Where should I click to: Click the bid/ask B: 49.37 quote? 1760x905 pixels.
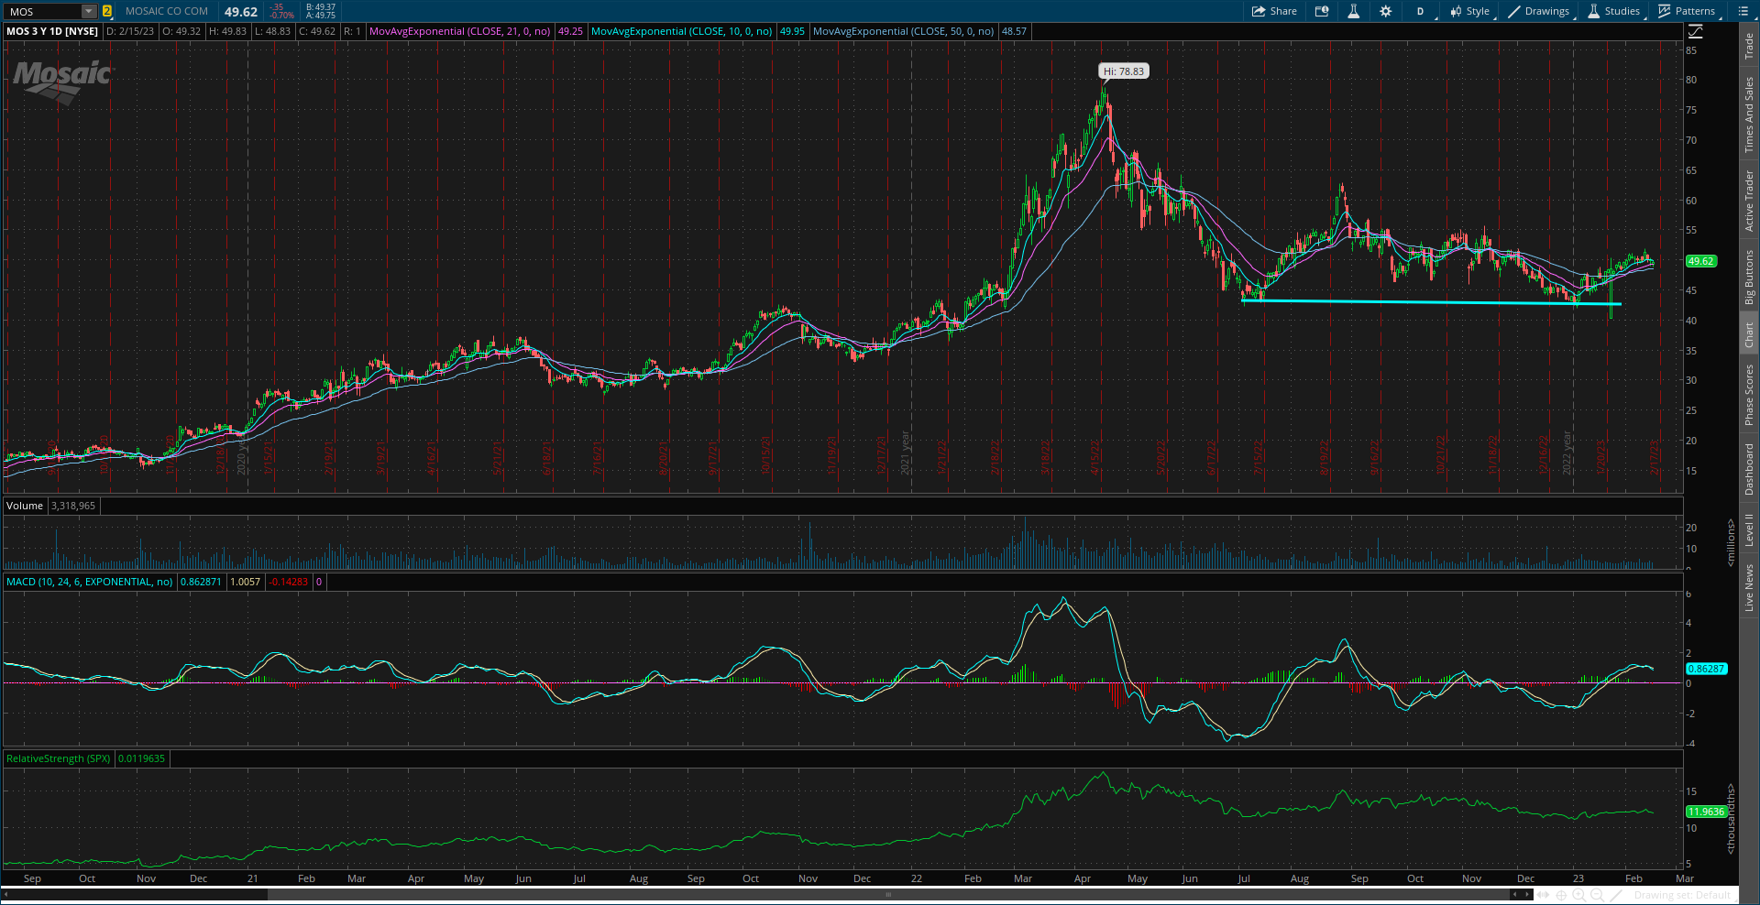[321, 7]
